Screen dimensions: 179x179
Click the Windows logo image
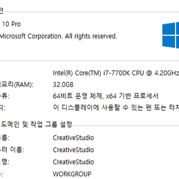170,35
